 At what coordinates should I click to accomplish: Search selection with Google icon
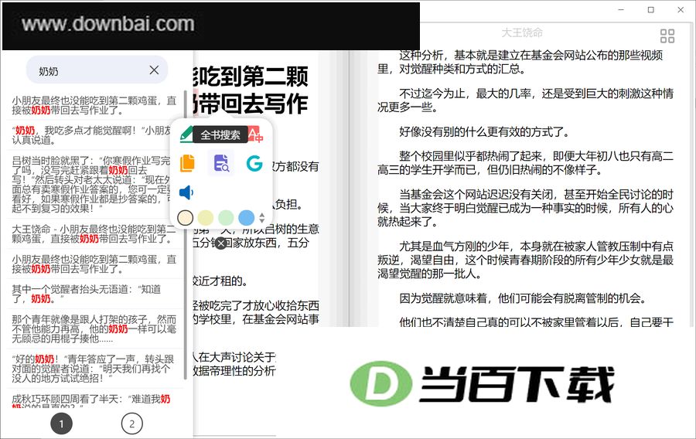click(254, 163)
